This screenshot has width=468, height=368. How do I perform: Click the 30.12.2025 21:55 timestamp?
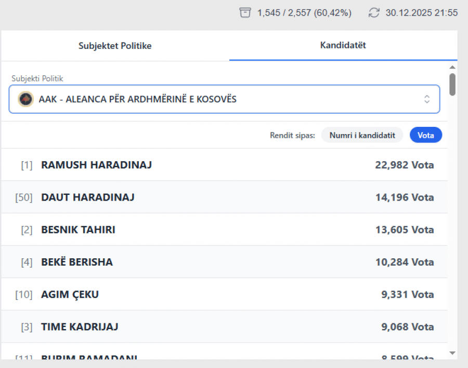[421, 13]
